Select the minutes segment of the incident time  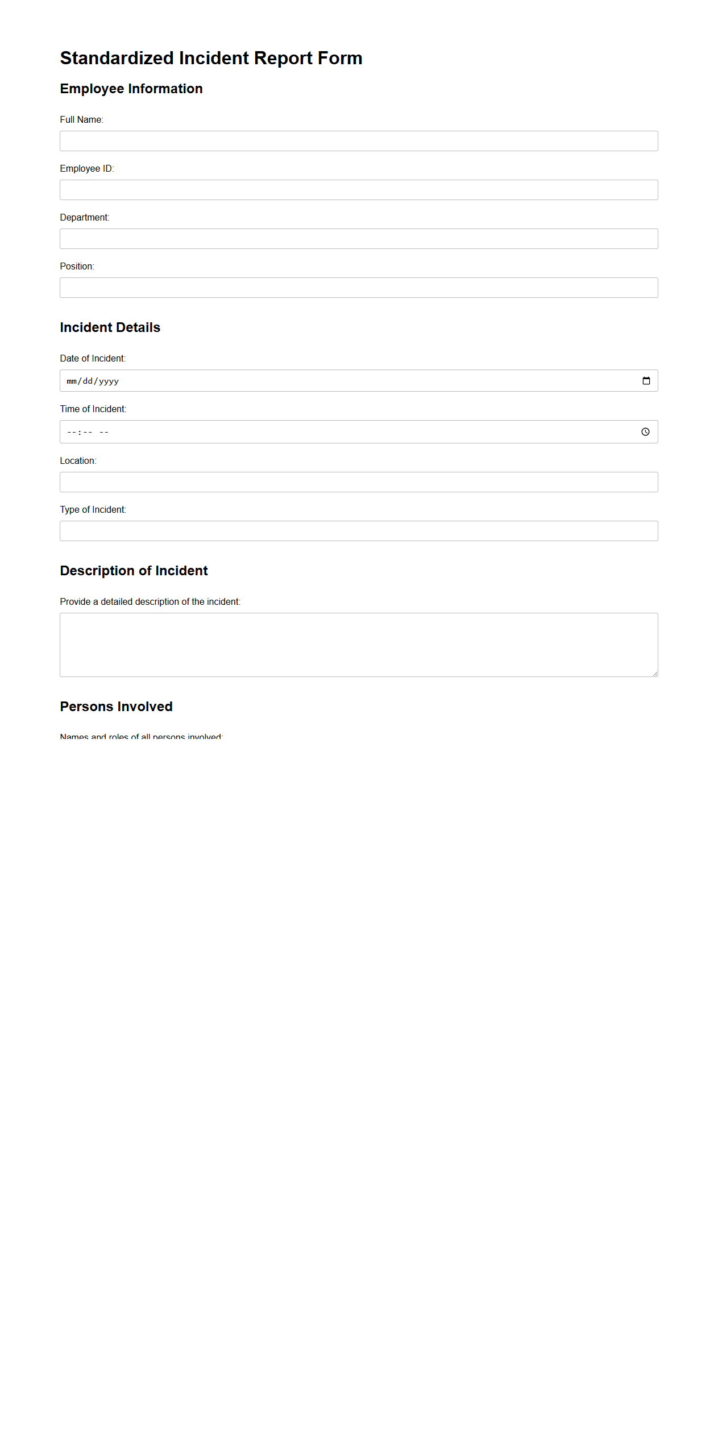tap(87, 432)
